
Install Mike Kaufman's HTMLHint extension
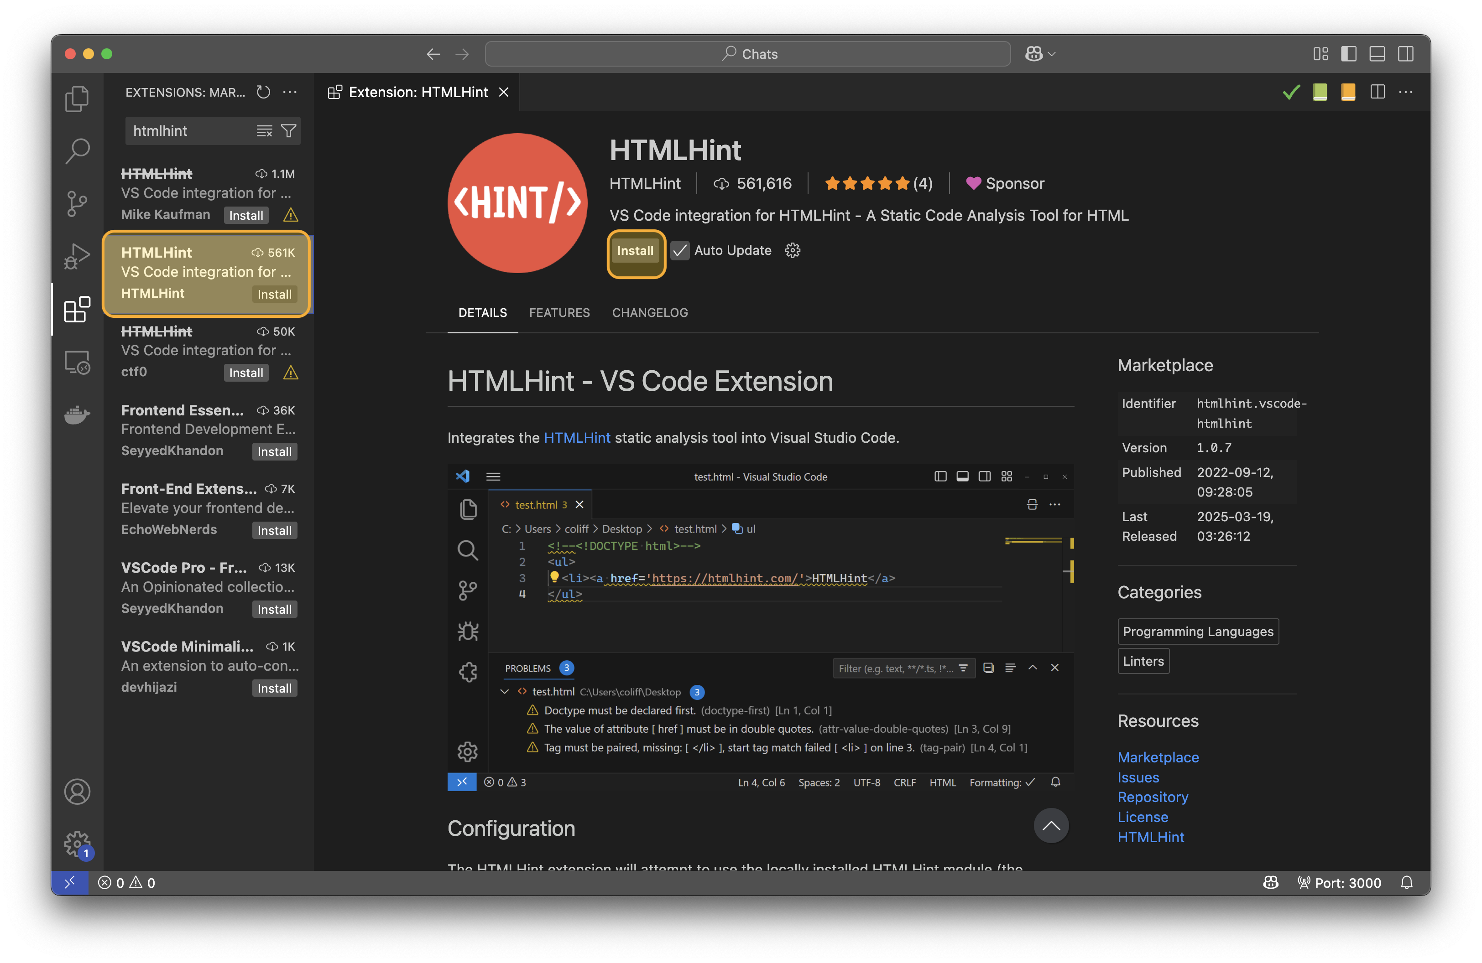pos(246,215)
